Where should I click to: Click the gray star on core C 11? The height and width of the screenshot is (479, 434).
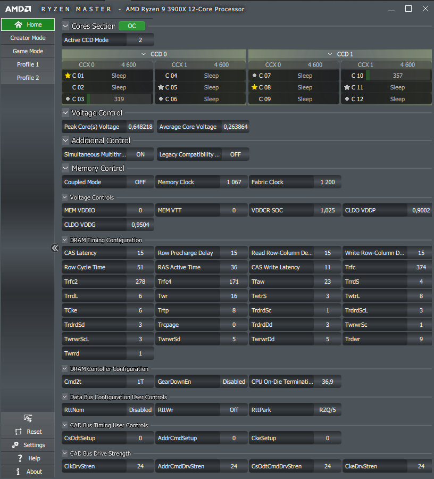point(347,87)
